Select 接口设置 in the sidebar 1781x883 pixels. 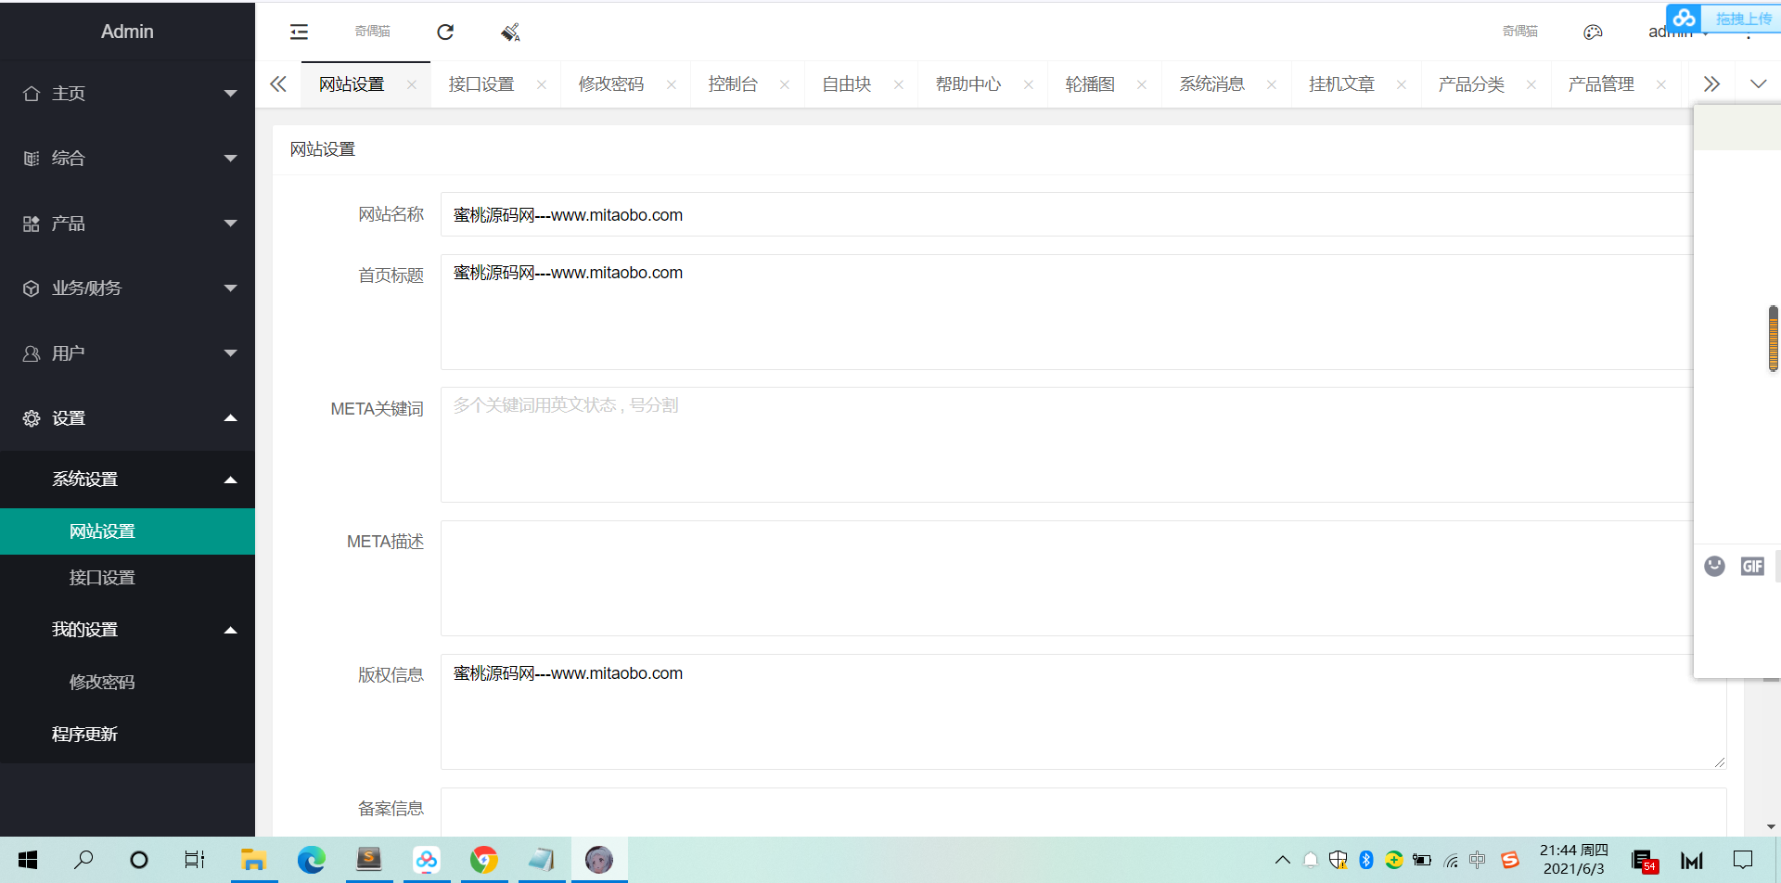[127, 578]
